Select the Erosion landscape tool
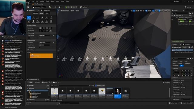Image resolution: width=194 pixels, height=109 pixels. point(47,18)
